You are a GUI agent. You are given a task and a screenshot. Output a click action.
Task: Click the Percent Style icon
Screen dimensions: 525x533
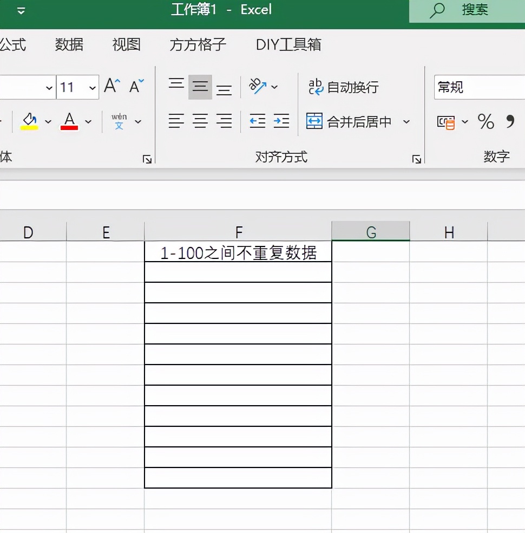[x=485, y=121]
